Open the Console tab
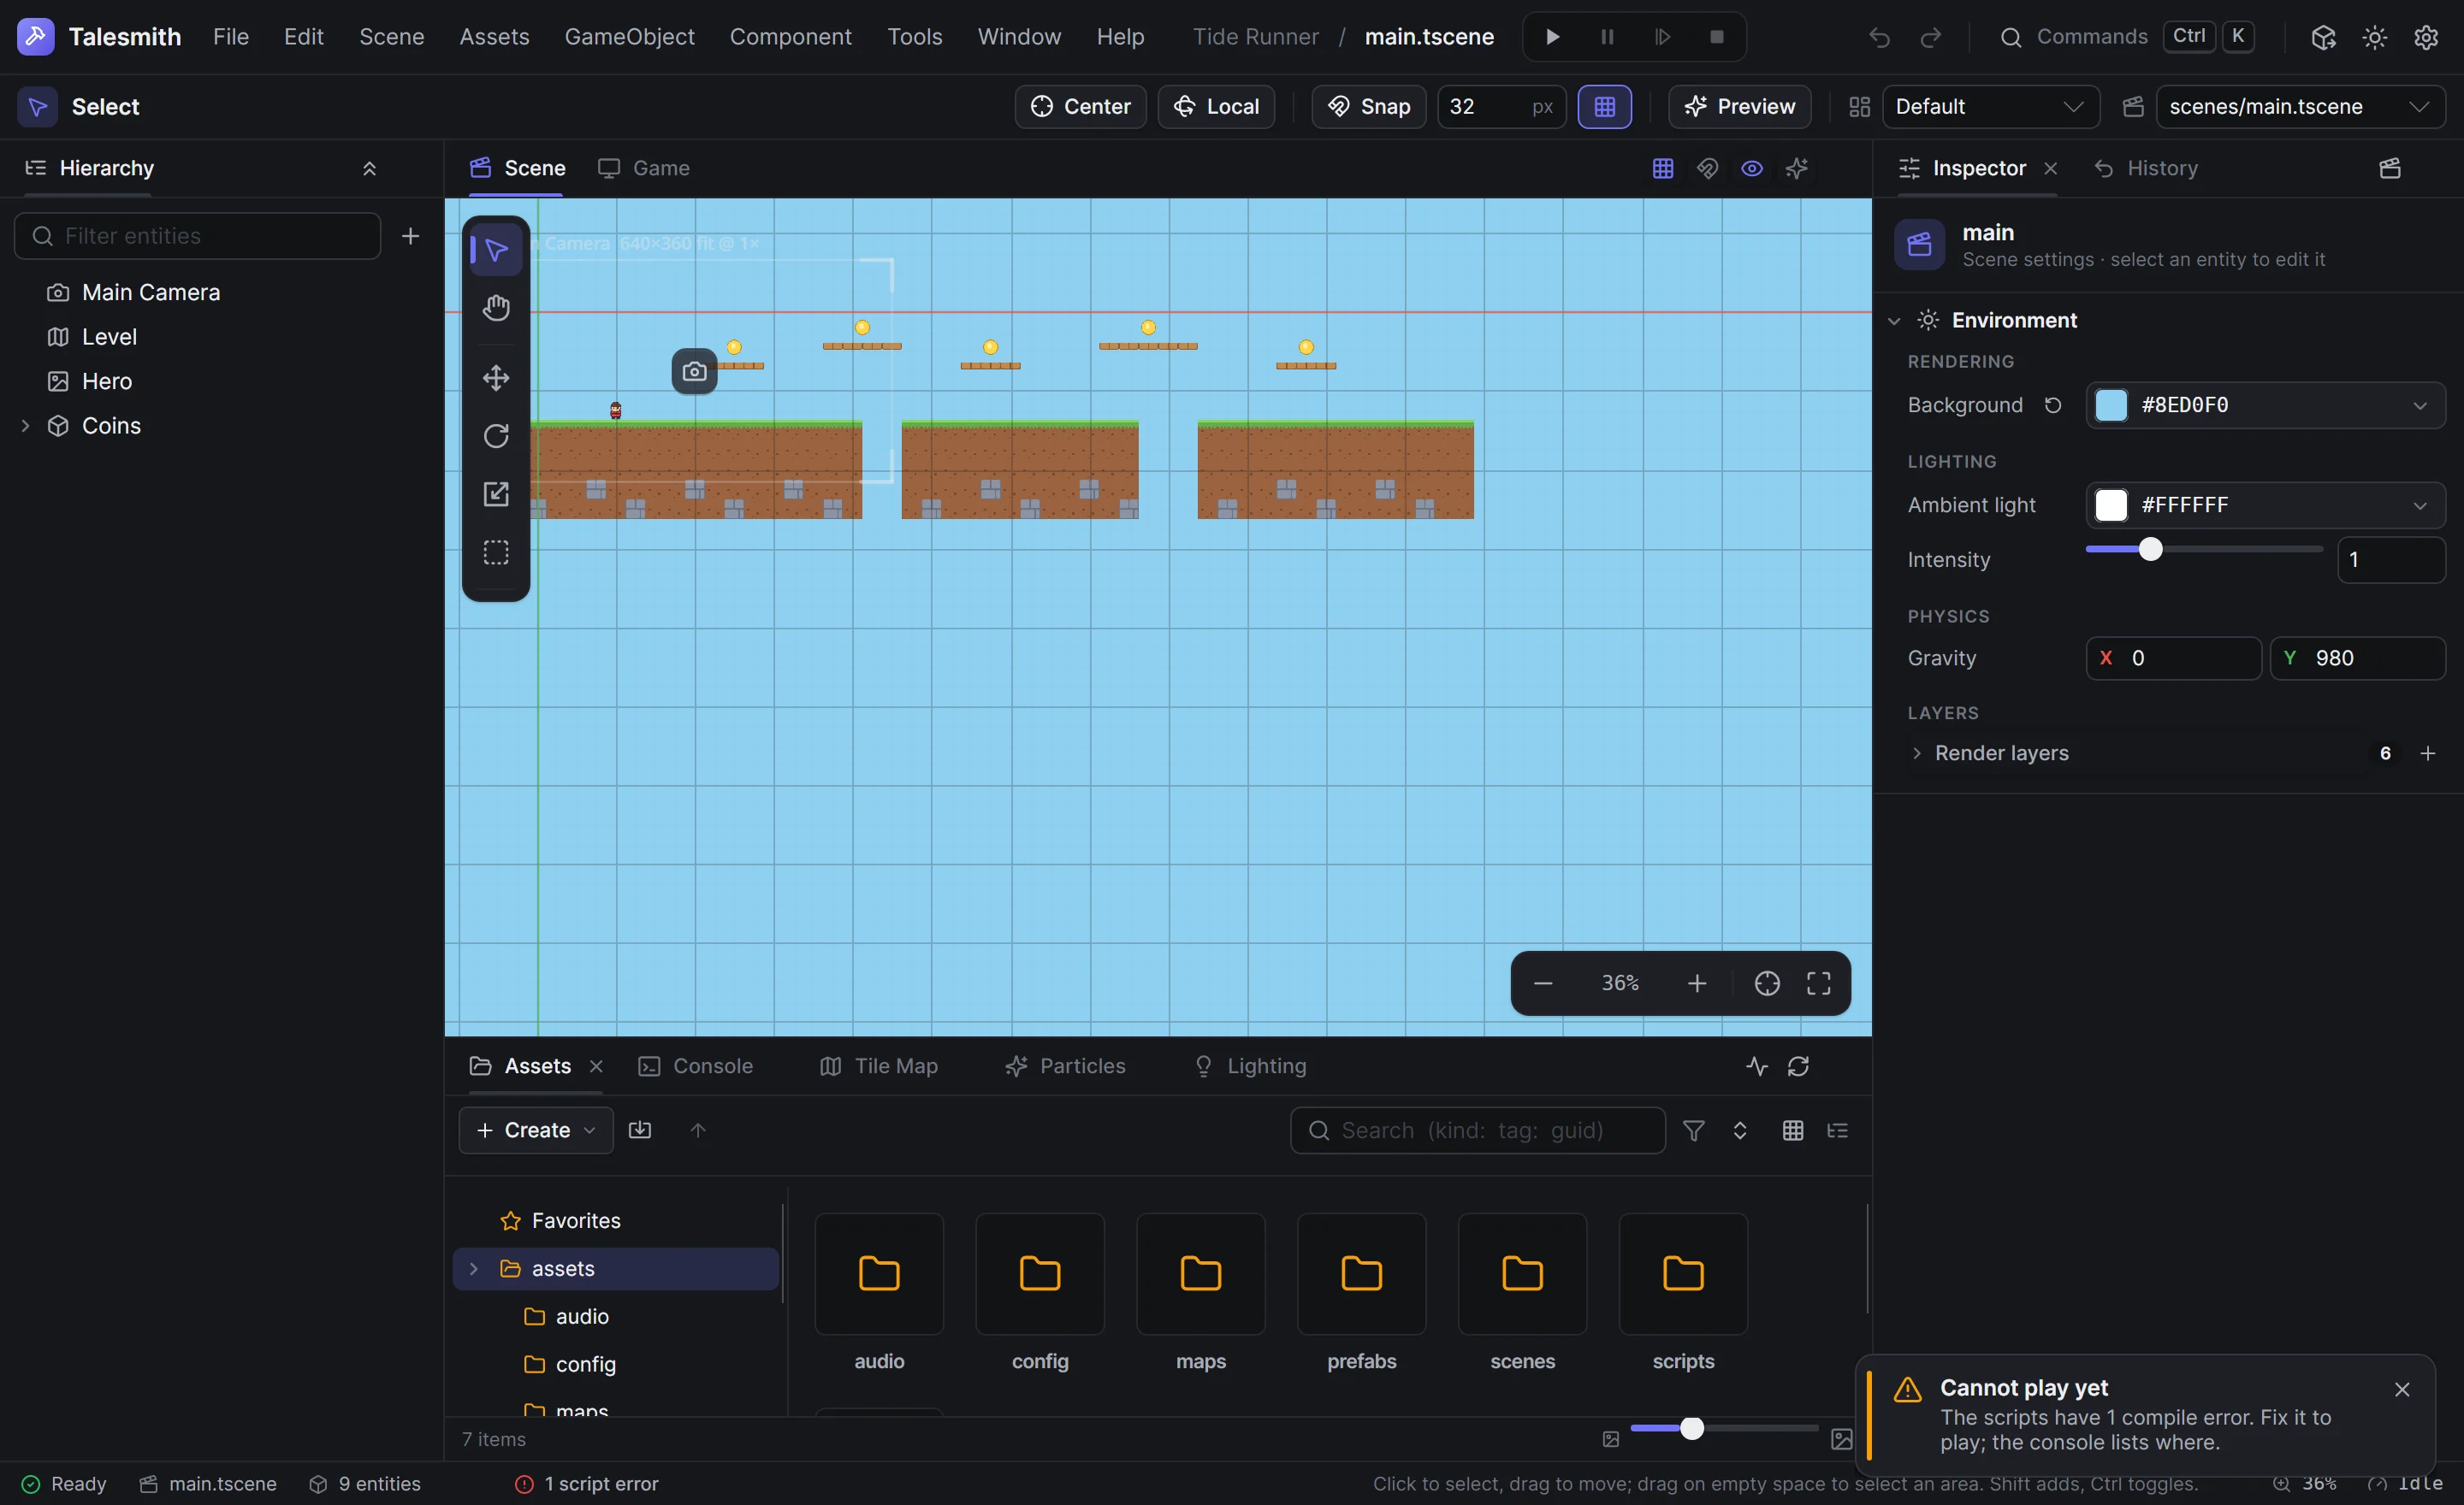 pos(696,1066)
